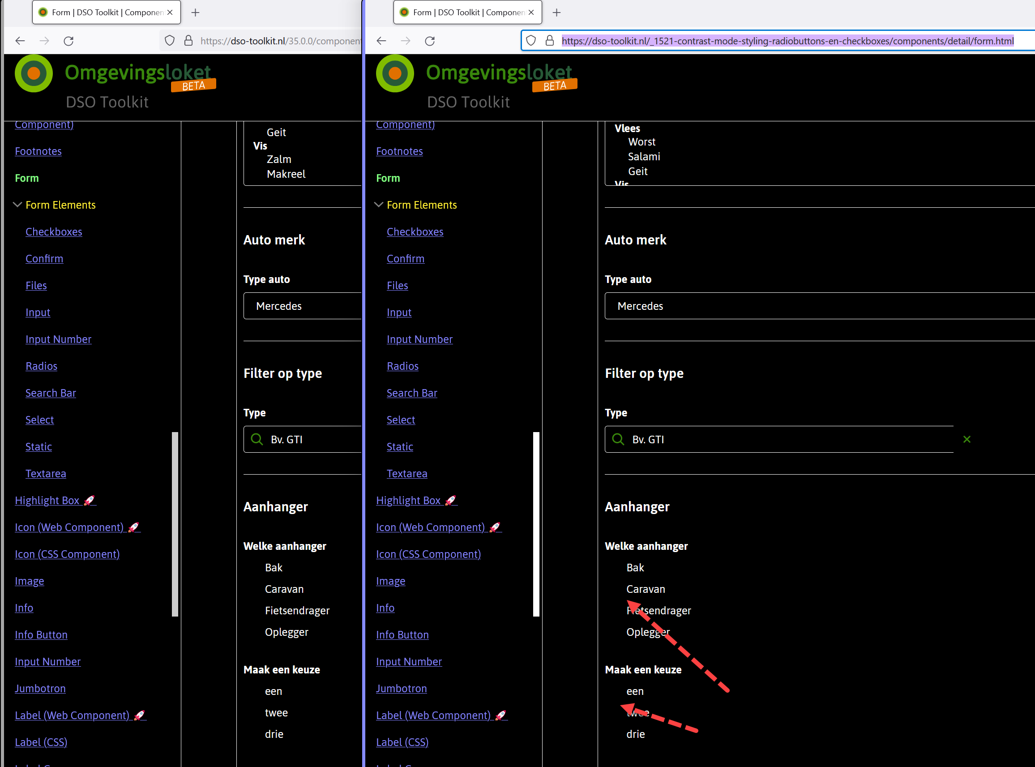Viewport: 1035px width, 767px height.
Task: Click the reload icon in the left browser window
Action: [x=68, y=41]
